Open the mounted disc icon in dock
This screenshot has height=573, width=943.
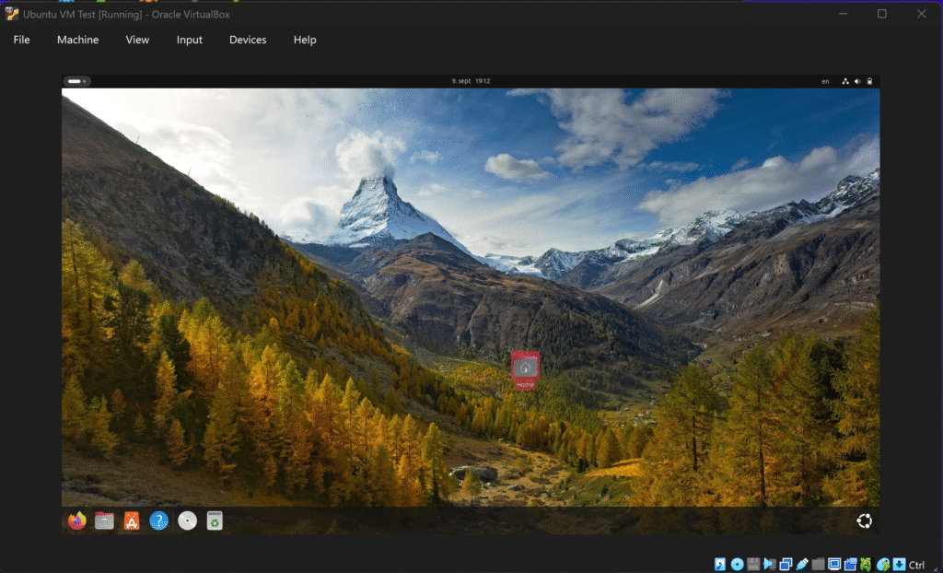pyautogui.click(x=187, y=521)
